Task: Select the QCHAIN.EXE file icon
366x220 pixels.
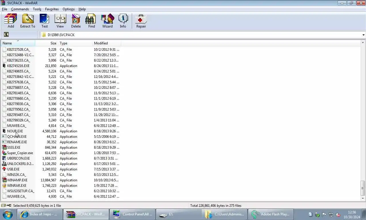Action: coord(4,137)
